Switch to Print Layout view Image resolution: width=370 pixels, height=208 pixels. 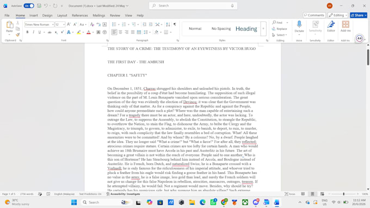[312, 194]
